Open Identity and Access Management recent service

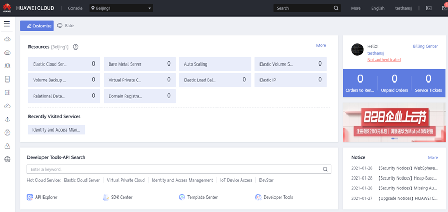[56, 129]
